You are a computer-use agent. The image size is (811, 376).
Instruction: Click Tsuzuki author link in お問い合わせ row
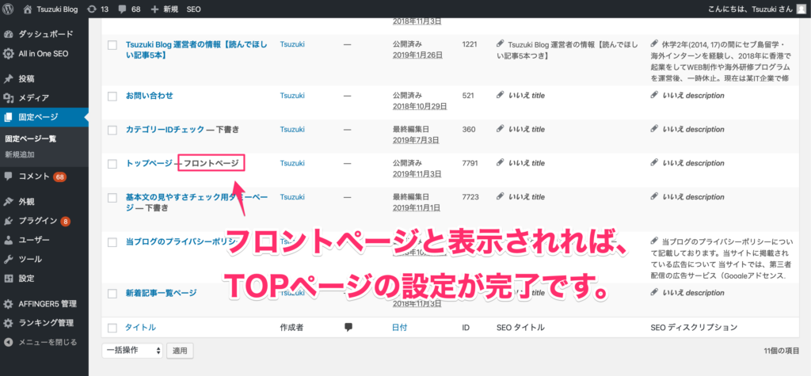pyautogui.click(x=292, y=96)
